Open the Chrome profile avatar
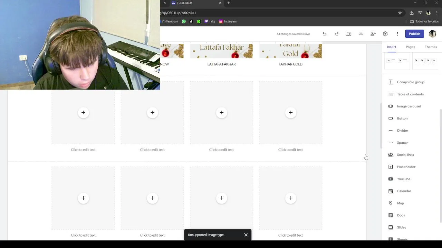Viewport: 442px width, 248px height. click(428, 13)
